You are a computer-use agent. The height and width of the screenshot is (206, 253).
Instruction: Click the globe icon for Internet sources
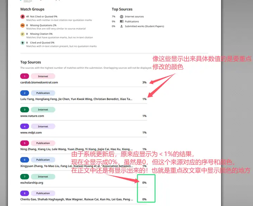[122, 16]
